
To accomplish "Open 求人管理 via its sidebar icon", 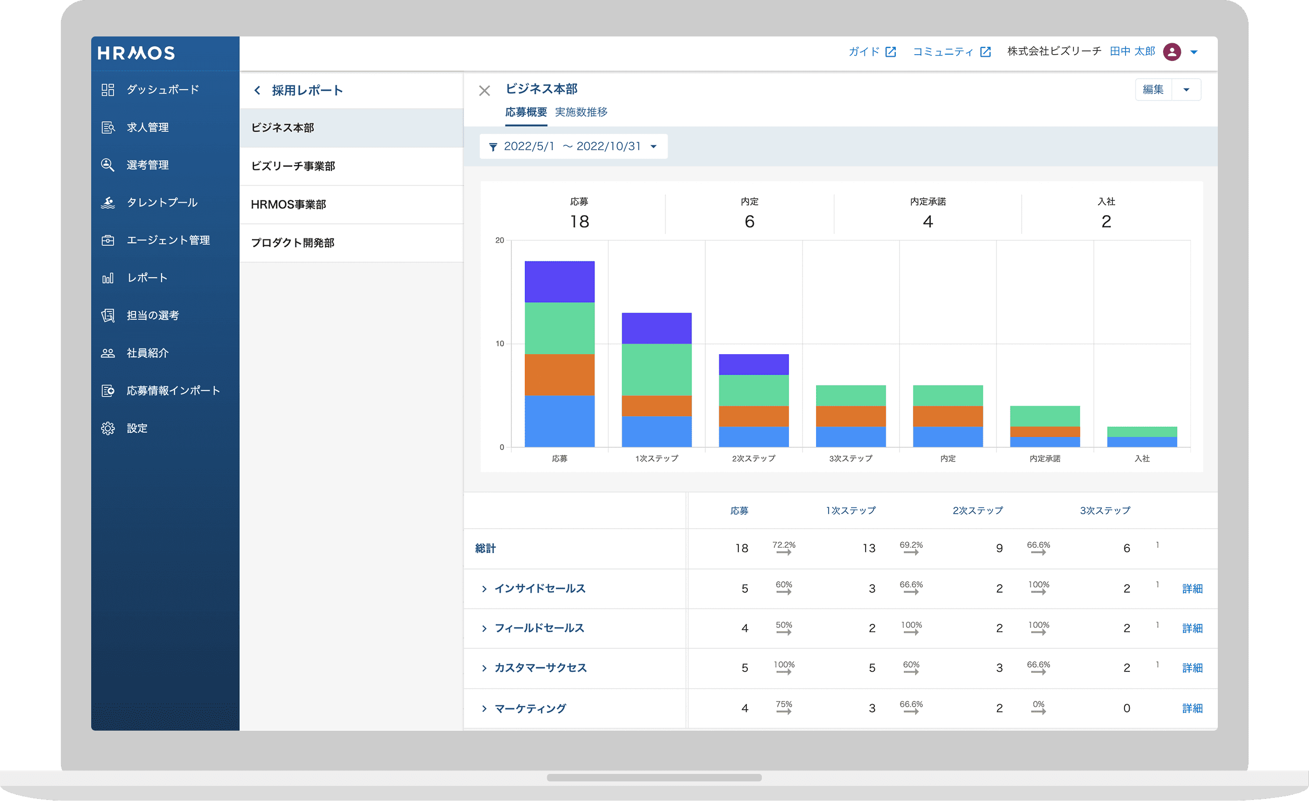I will (x=108, y=128).
